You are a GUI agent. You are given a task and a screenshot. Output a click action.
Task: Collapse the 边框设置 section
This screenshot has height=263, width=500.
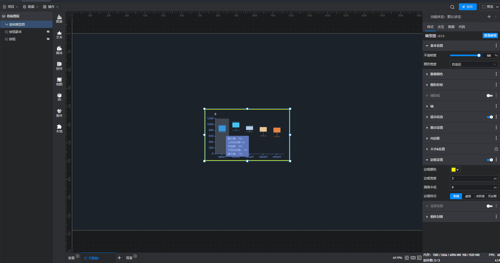click(436, 160)
